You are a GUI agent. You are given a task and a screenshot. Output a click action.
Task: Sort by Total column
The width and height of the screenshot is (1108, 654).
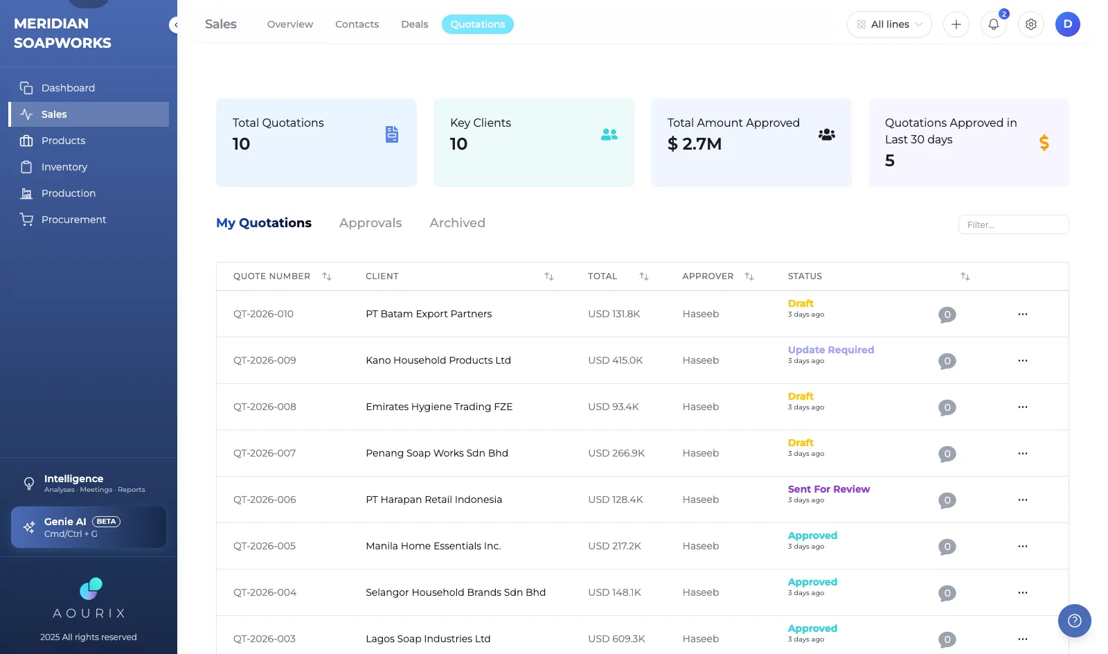pos(644,276)
